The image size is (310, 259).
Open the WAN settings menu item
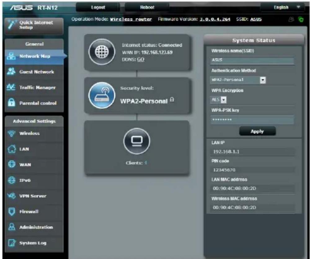tap(34, 164)
